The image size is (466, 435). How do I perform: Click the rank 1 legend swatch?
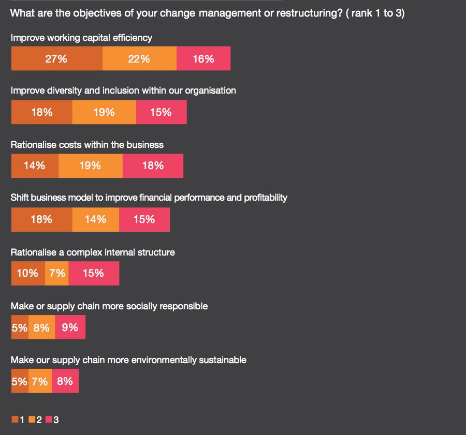[14, 419]
